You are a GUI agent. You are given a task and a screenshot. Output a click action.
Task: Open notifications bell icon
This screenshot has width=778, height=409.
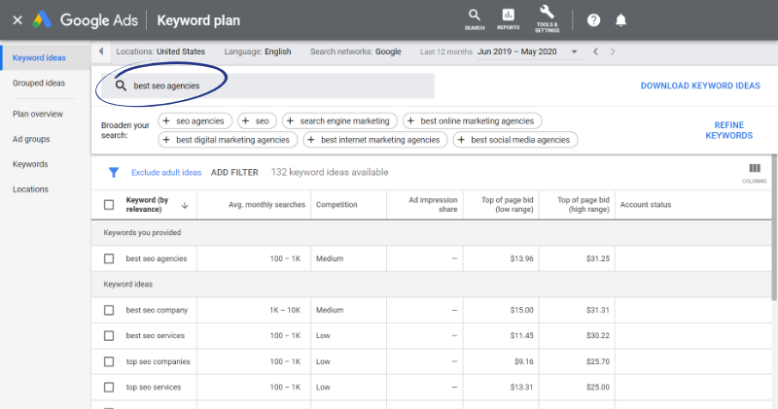point(621,19)
